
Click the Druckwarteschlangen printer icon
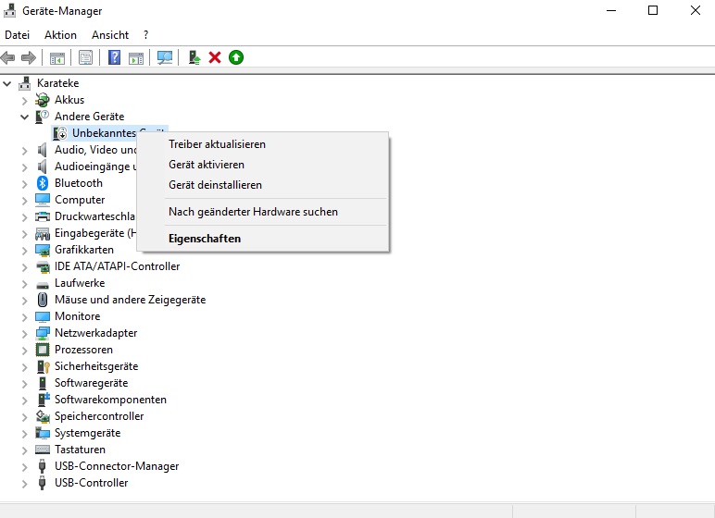coord(43,216)
